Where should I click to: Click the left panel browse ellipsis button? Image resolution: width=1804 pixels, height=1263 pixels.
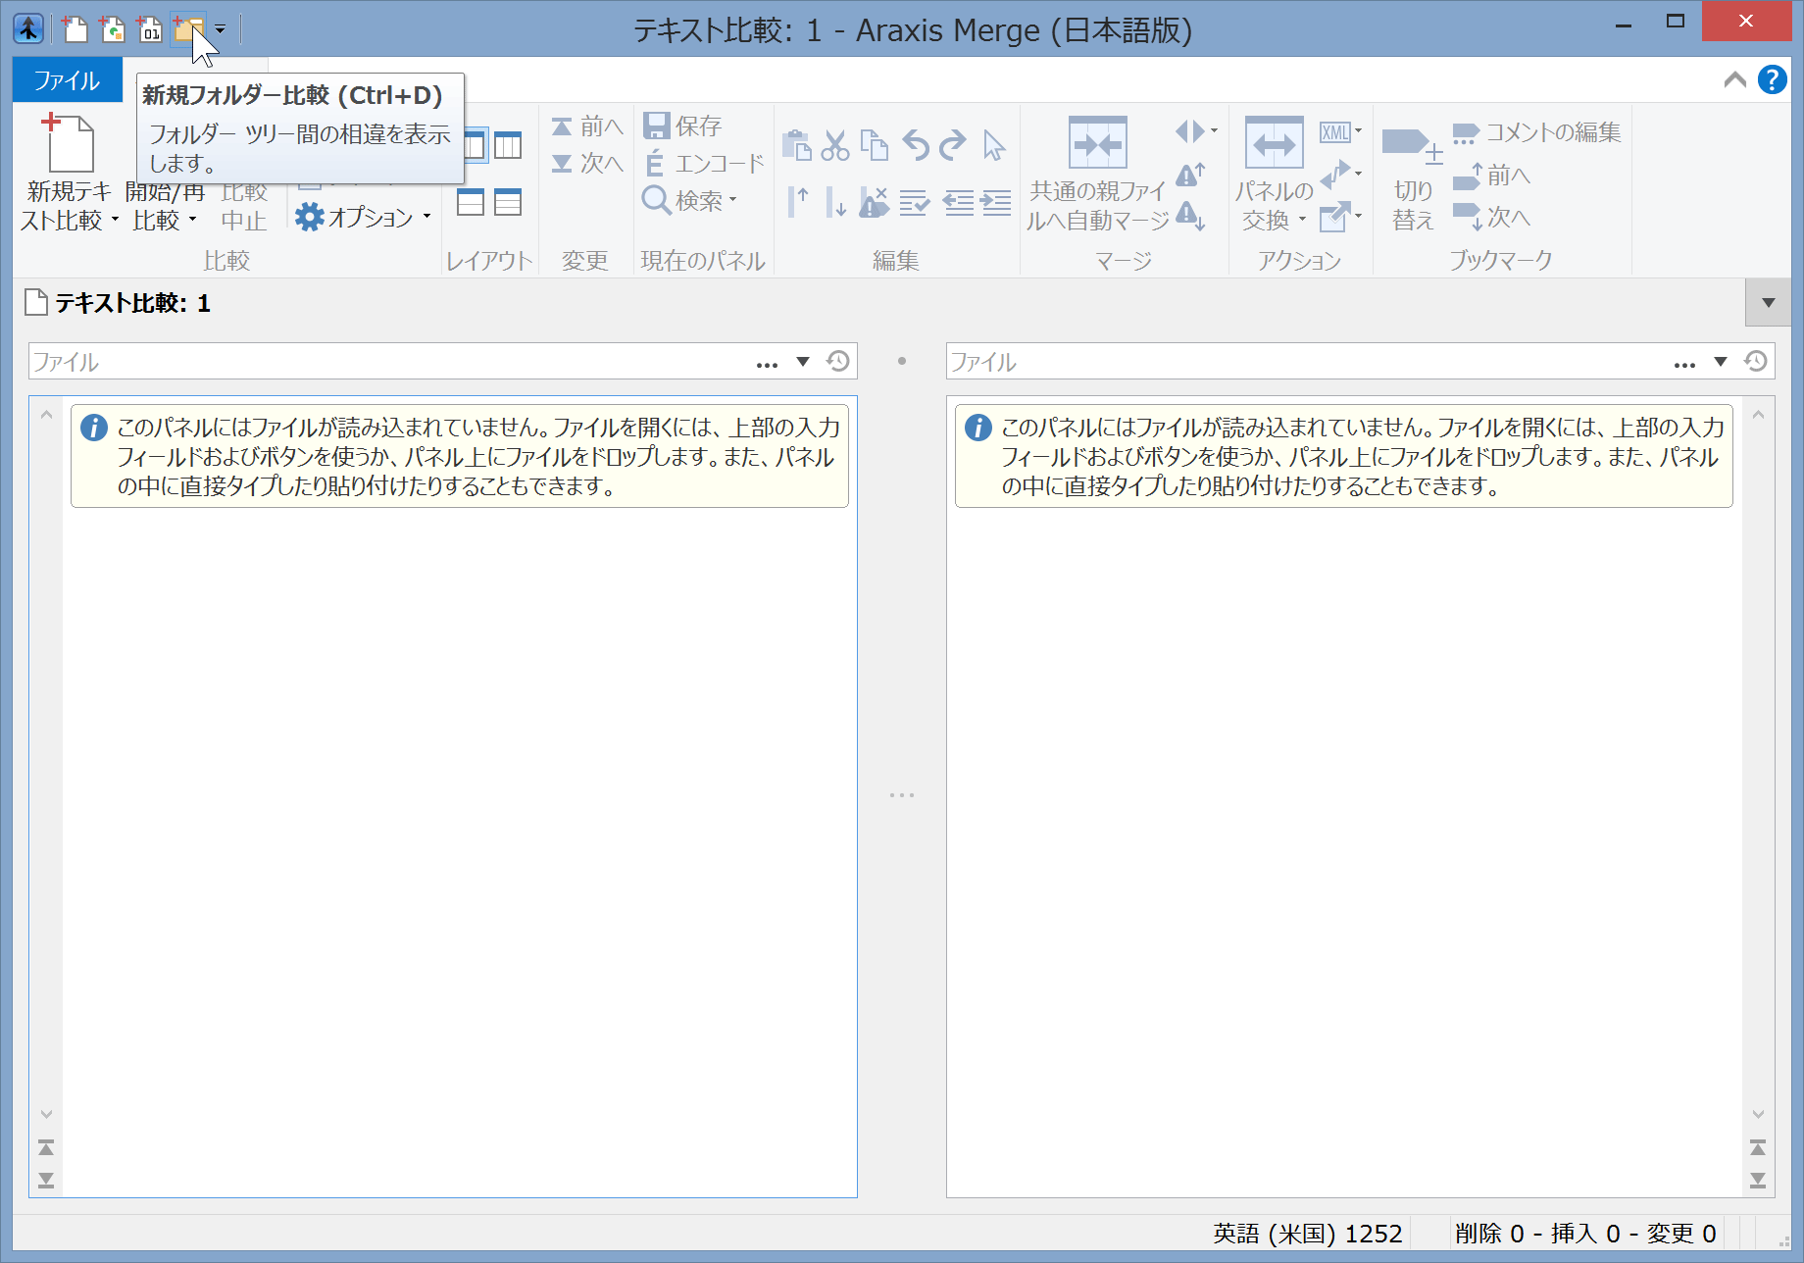coord(767,363)
